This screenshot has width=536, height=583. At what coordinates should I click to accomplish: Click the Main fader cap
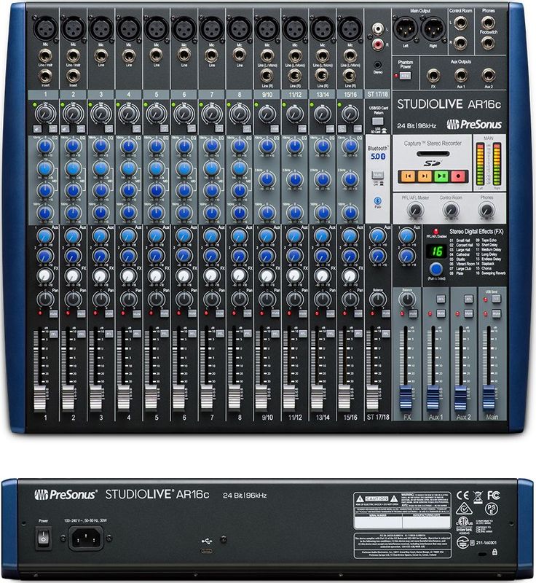[489, 397]
